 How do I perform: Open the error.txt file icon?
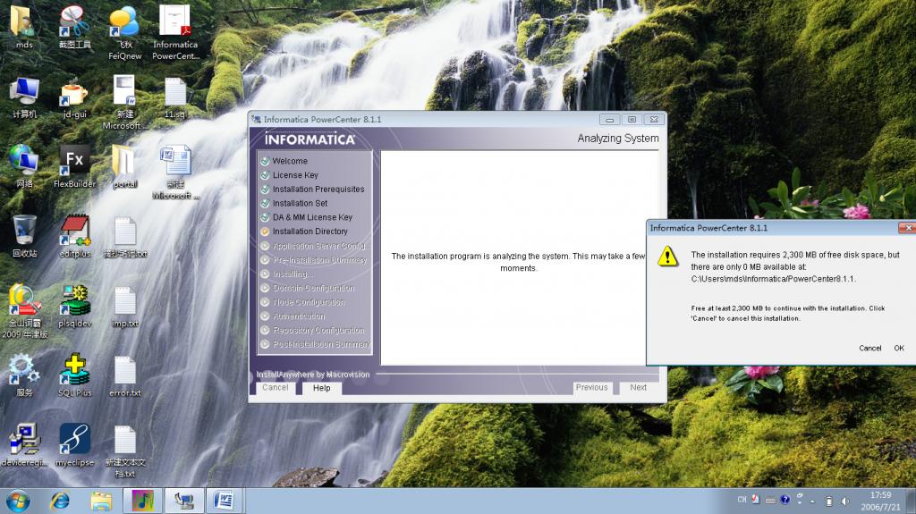pos(124,375)
